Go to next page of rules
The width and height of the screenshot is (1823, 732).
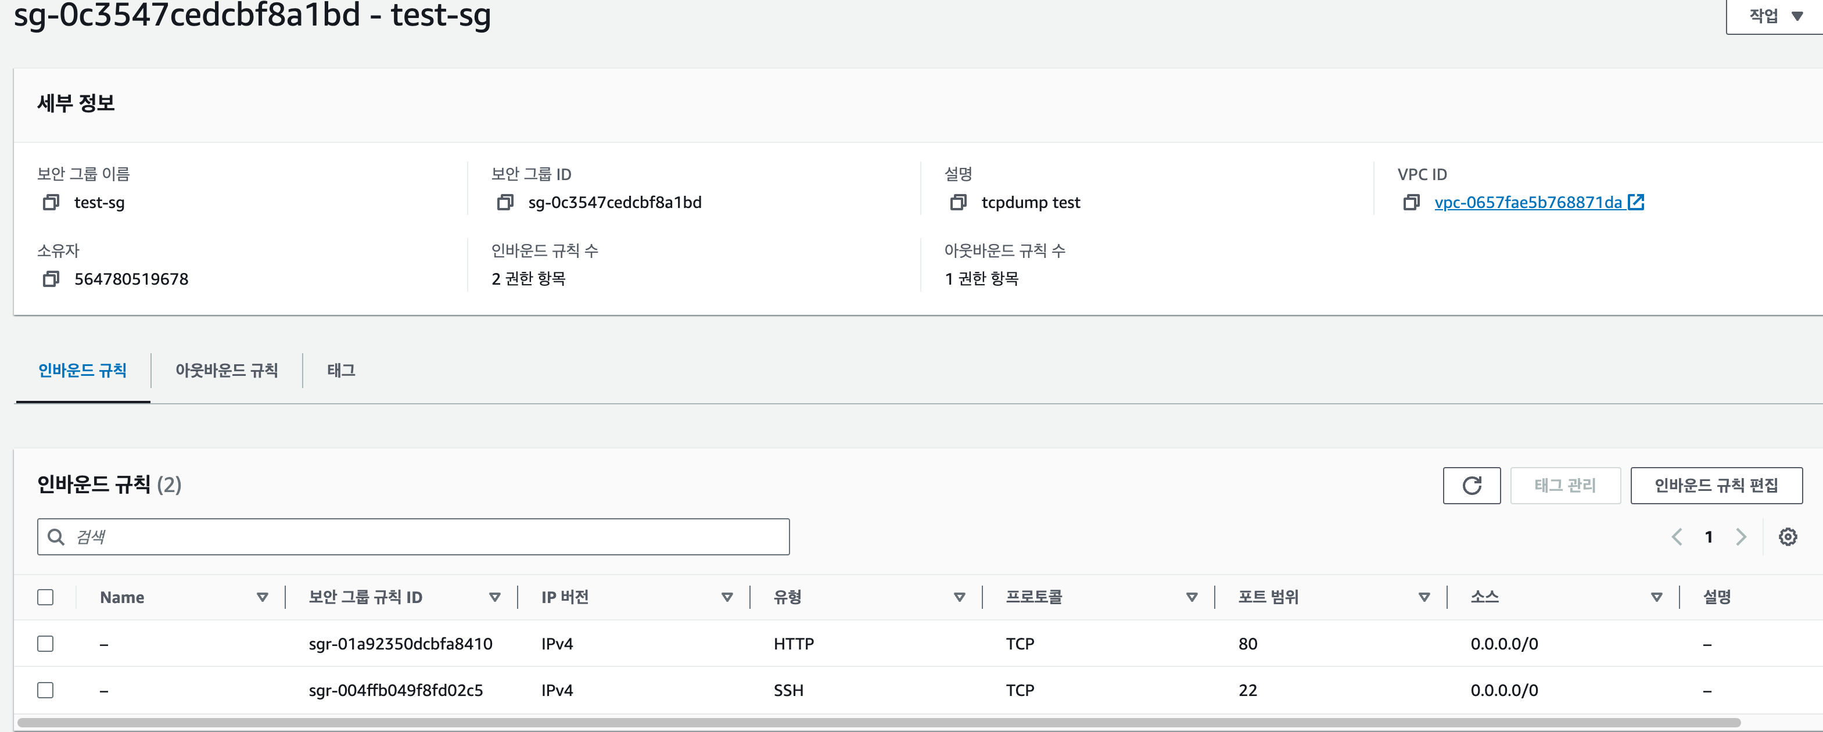pos(1741,537)
